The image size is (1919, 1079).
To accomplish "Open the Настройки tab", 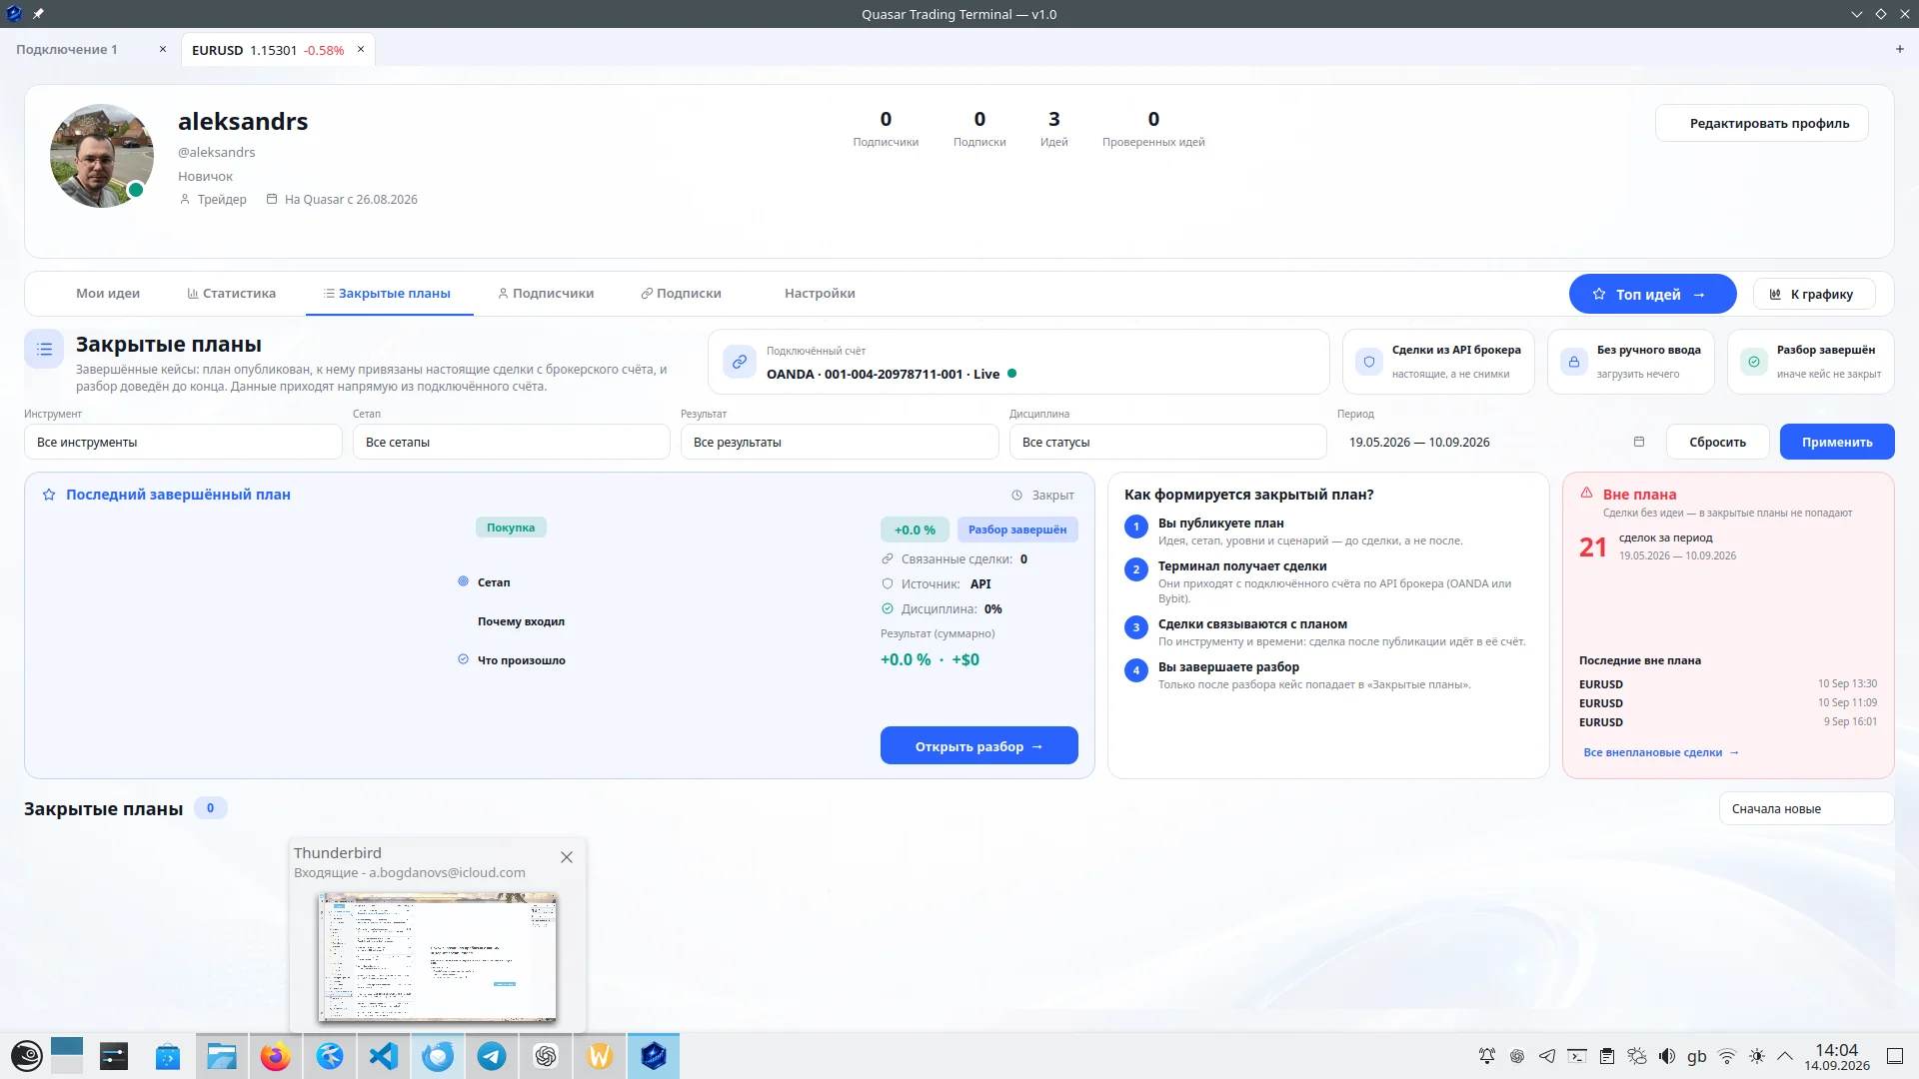I will click(x=820, y=294).
